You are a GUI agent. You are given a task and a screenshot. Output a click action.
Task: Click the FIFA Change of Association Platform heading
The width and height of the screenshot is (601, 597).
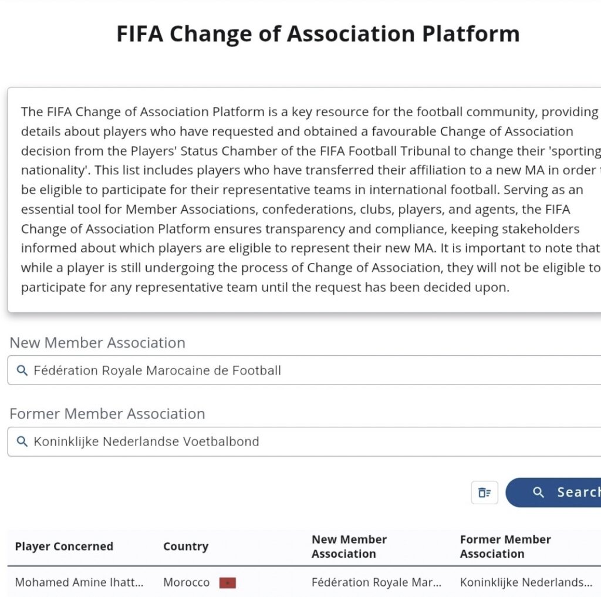click(x=318, y=34)
